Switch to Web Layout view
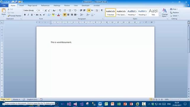The image size is (190, 107). pyautogui.click(x=156, y=99)
